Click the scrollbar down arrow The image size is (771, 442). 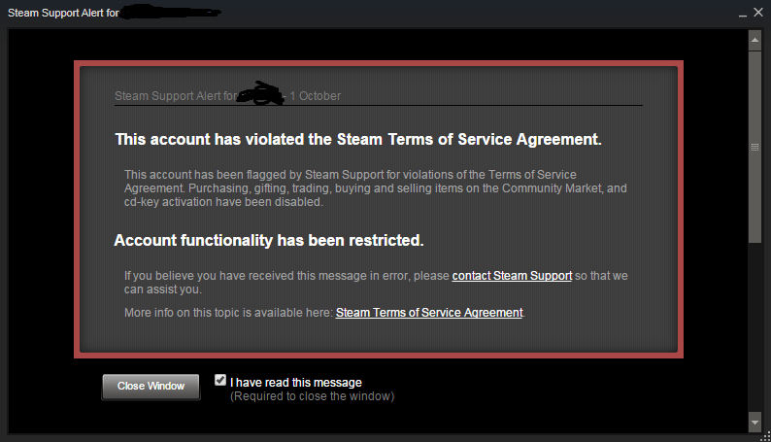[x=754, y=422]
